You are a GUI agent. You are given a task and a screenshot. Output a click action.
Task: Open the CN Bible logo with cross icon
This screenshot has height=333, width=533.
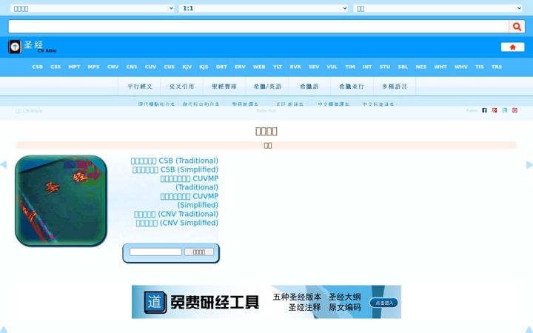click(x=33, y=47)
